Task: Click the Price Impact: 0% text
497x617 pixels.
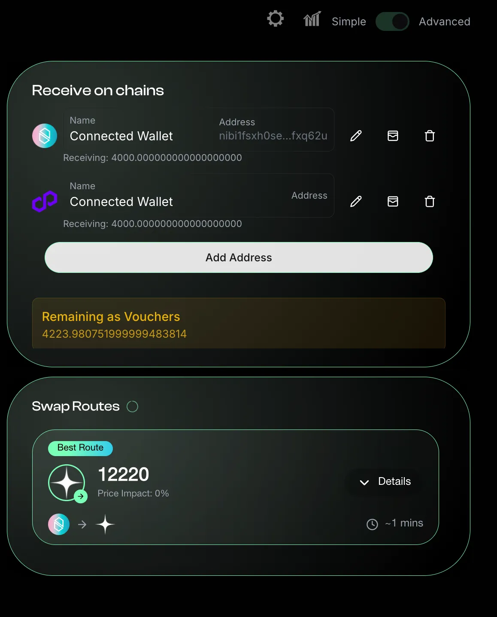Action: (133, 493)
